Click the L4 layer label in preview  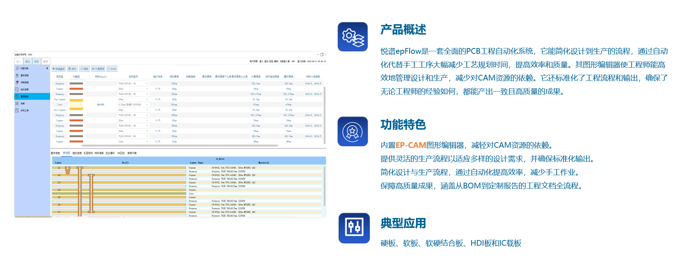click(x=59, y=190)
